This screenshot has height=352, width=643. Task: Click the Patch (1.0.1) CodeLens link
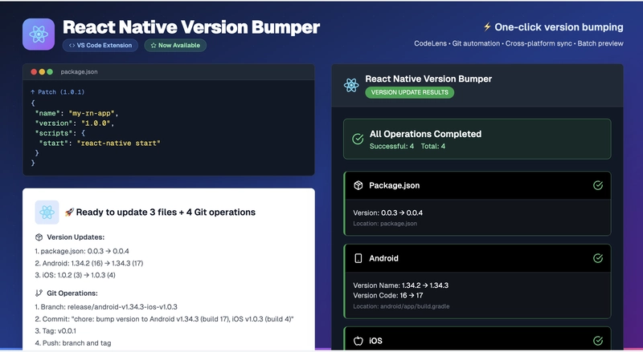pyautogui.click(x=57, y=92)
